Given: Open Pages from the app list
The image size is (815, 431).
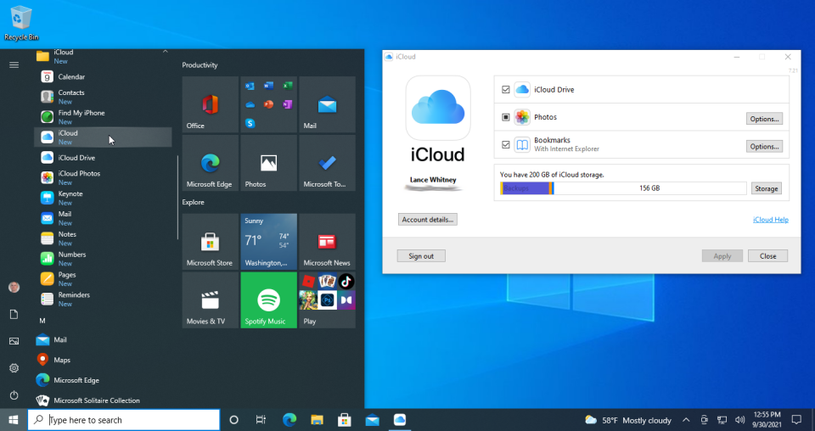Looking at the screenshot, I should (x=103, y=279).
